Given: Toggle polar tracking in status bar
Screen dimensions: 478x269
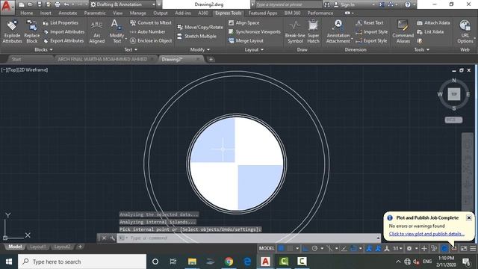Looking at the screenshot, I should (314, 248).
